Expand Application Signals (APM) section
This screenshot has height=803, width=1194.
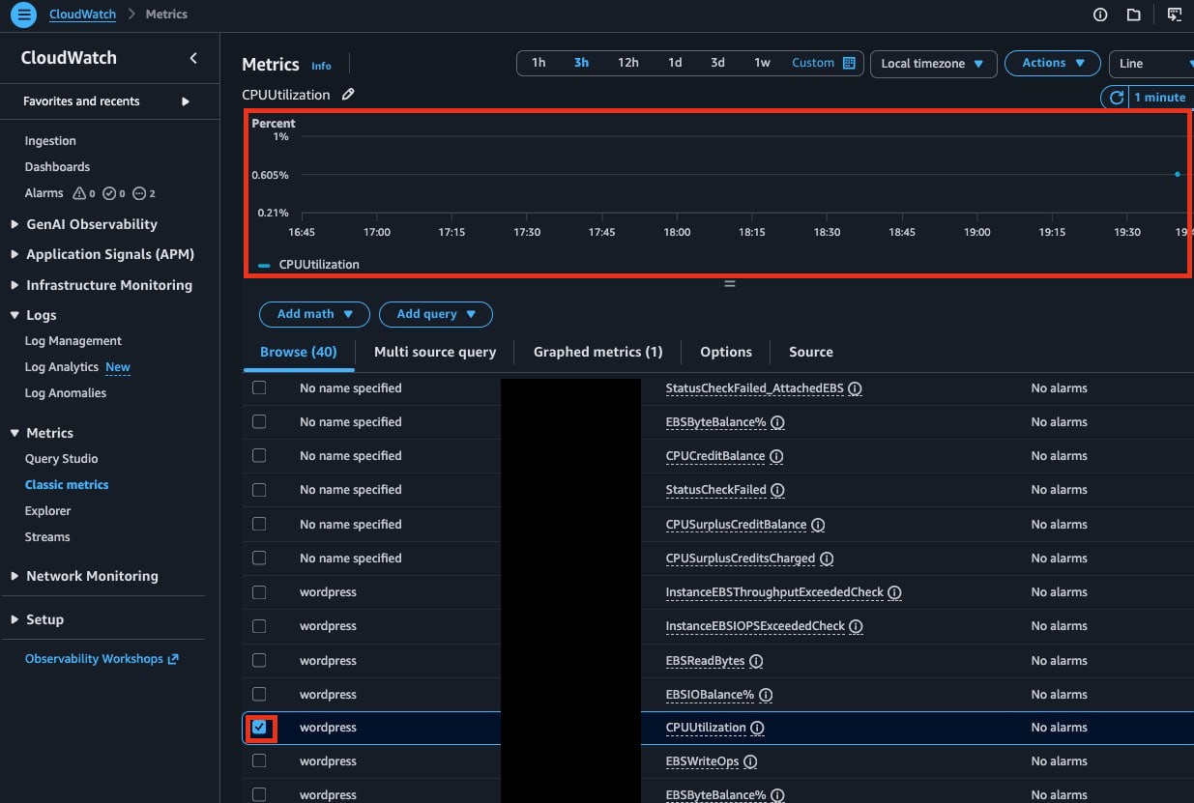click(x=15, y=254)
